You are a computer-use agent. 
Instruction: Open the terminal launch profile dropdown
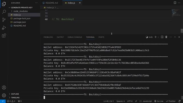pos(158,37)
